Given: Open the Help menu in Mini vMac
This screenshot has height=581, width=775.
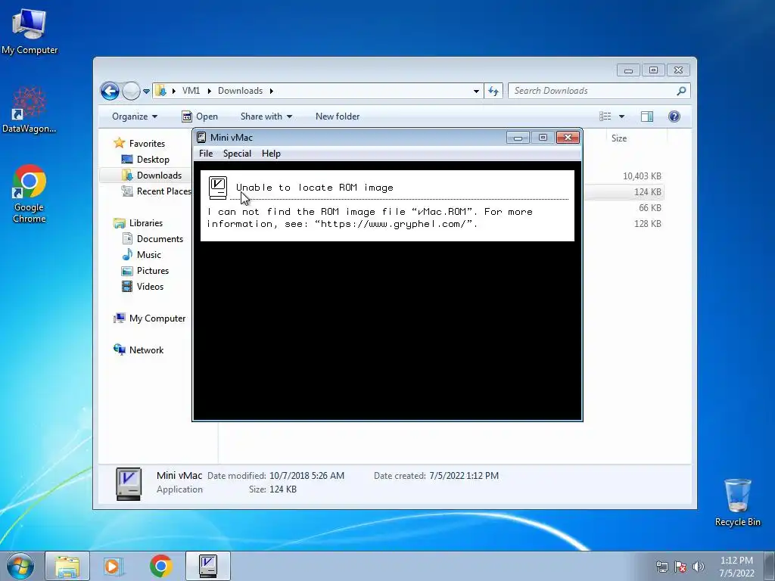Looking at the screenshot, I should point(271,154).
